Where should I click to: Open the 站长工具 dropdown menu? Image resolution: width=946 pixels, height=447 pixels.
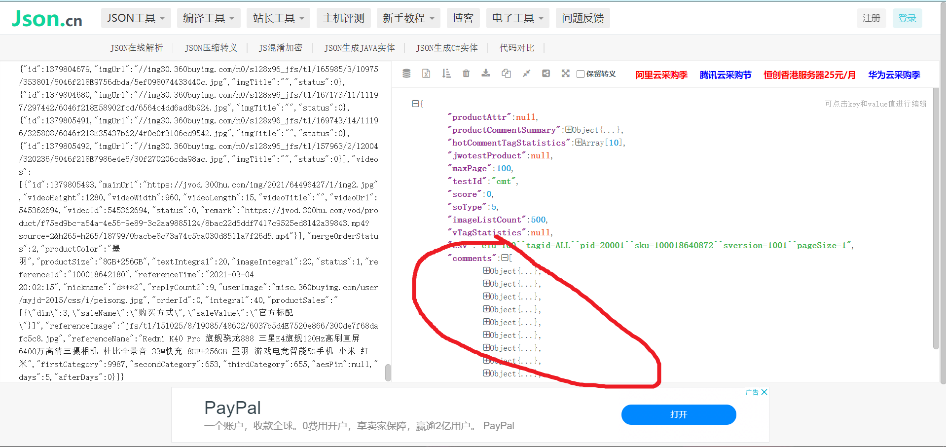point(279,18)
